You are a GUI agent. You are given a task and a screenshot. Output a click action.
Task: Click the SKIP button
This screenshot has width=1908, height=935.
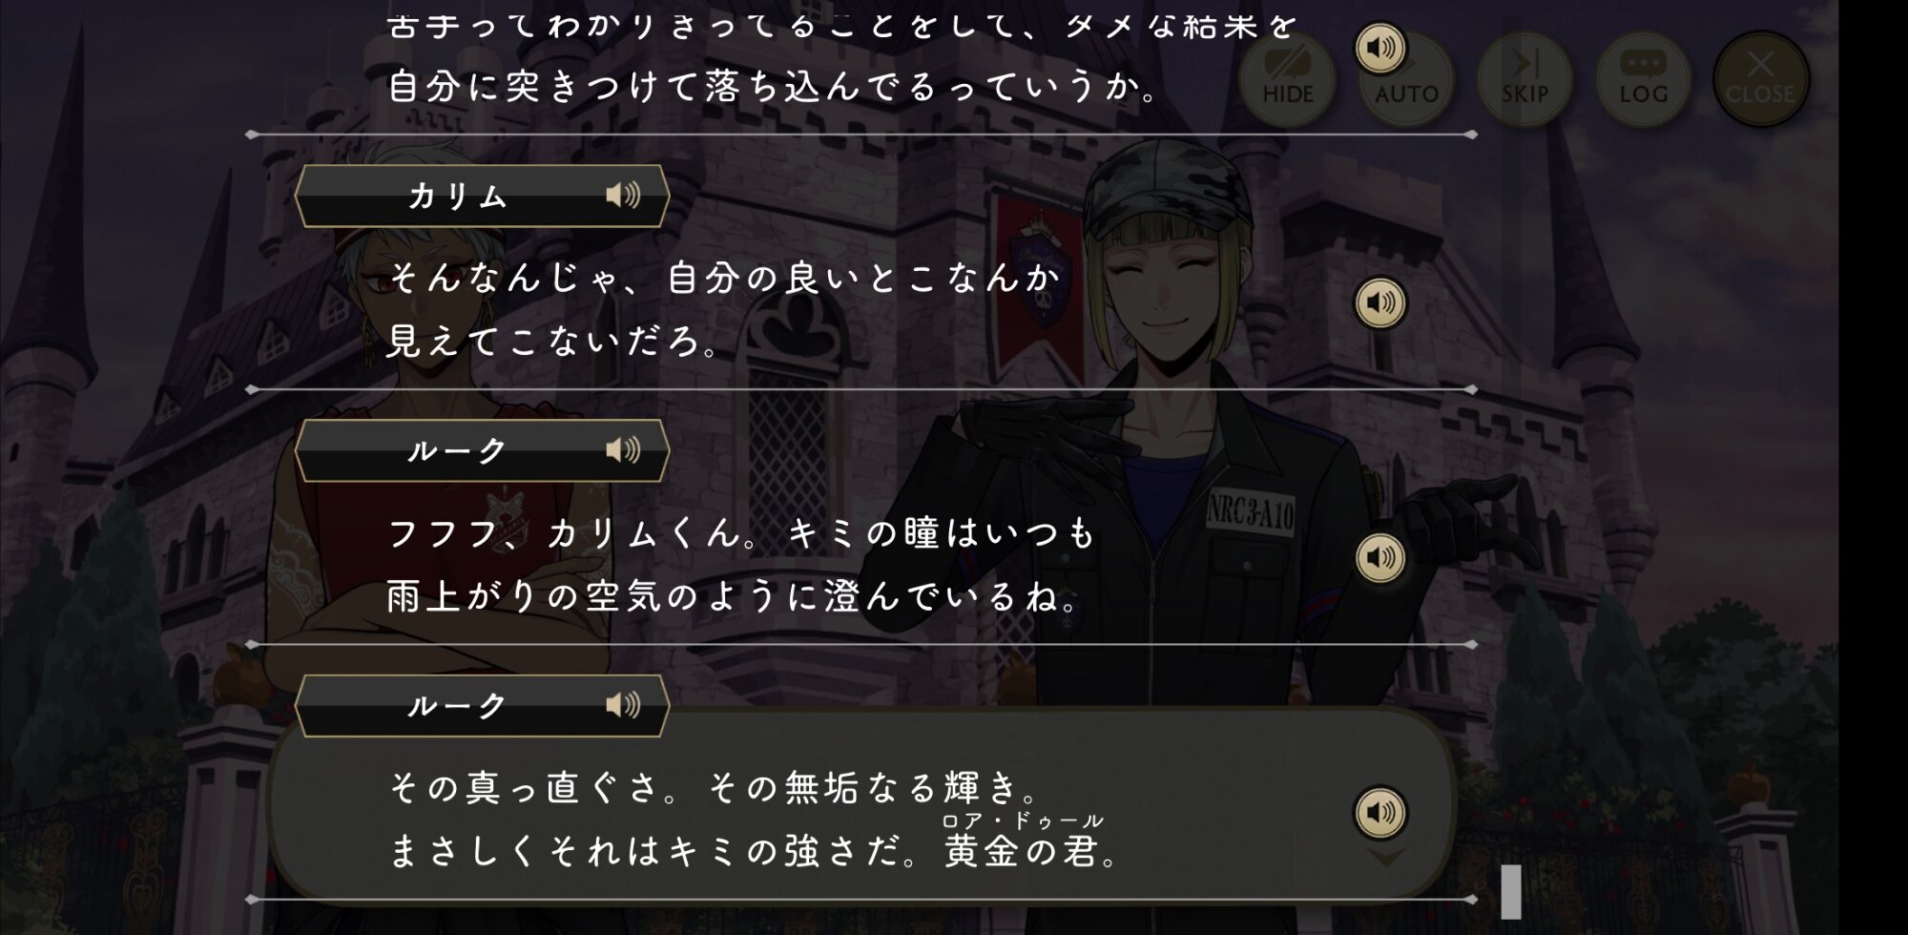(x=1524, y=79)
